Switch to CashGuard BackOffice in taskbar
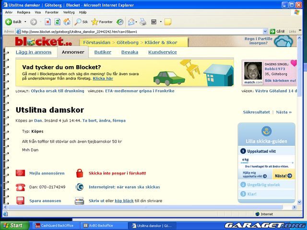This screenshot has height=230, width=307. (x=53, y=225)
